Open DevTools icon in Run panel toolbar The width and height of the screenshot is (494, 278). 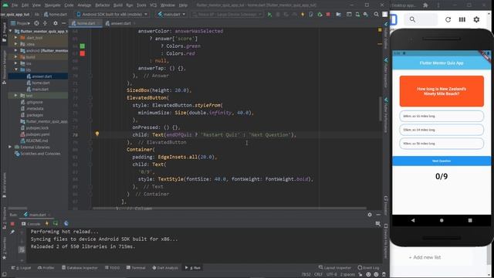pyautogui.click(x=66, y=223)
